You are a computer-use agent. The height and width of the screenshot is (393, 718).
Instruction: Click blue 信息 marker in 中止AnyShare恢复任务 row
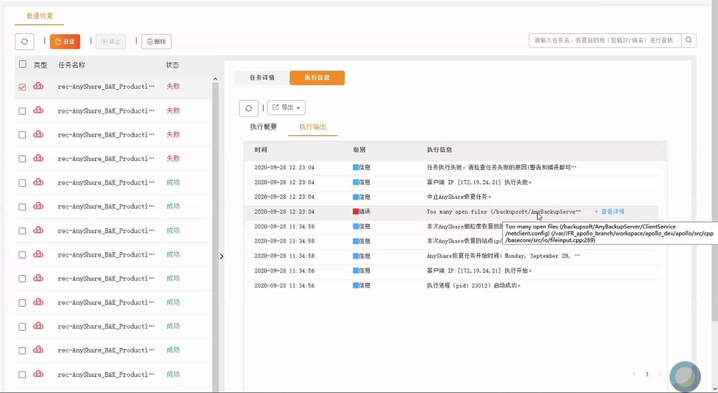[356, 197]
